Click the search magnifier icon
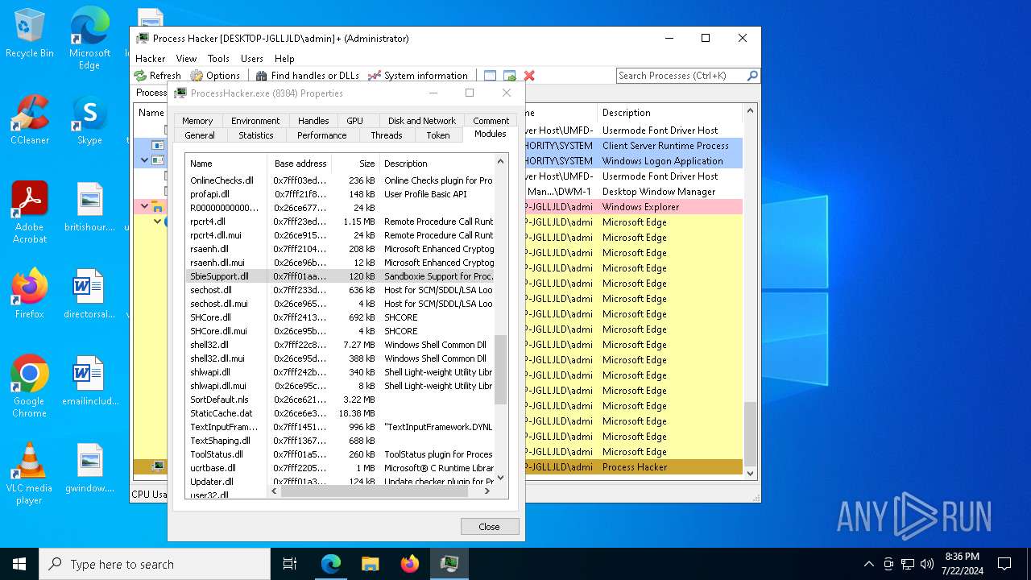The image size is (1031, 580). click(752, 76)
